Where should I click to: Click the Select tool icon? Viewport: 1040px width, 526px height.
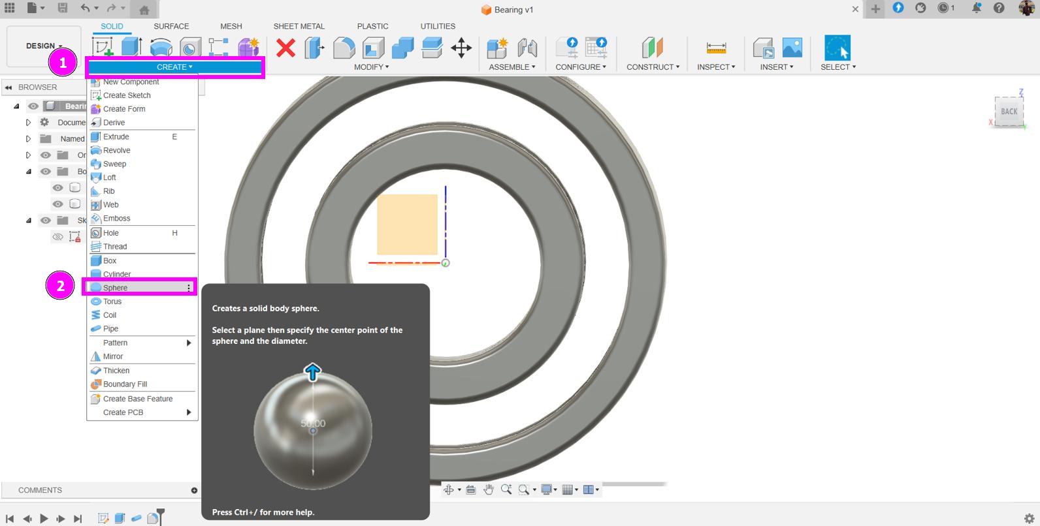(837, 48)
